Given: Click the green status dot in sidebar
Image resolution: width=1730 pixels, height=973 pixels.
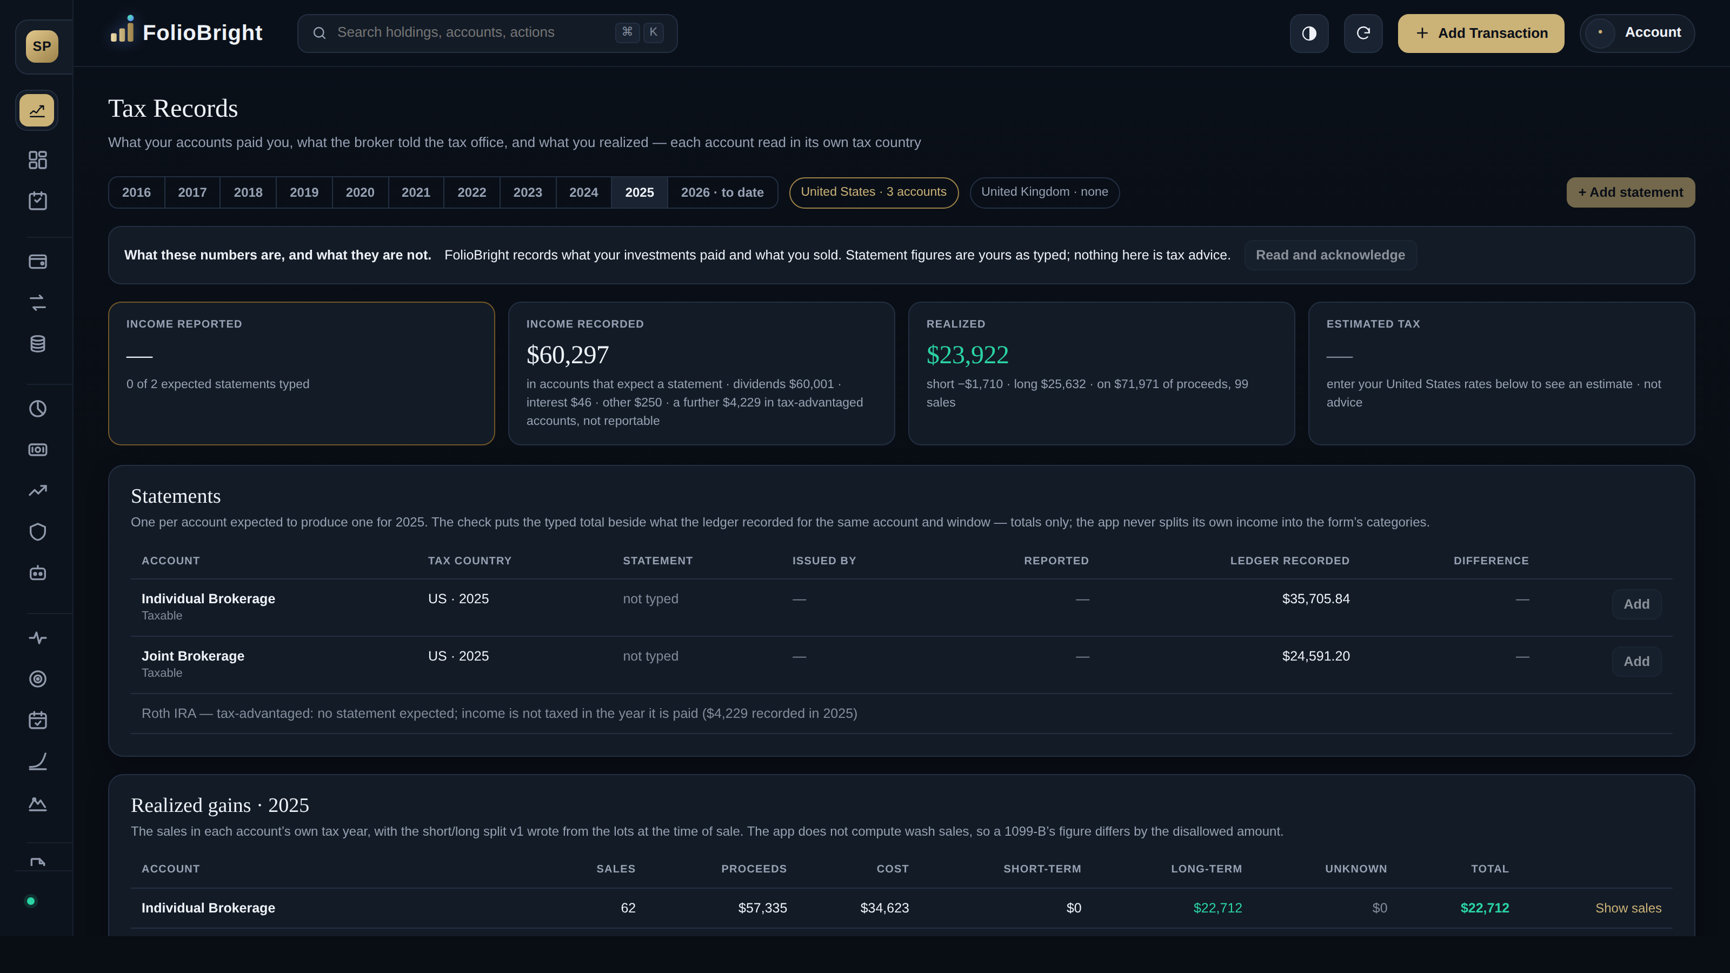Looking at the screenshot, I should click(x=31, y=901).
